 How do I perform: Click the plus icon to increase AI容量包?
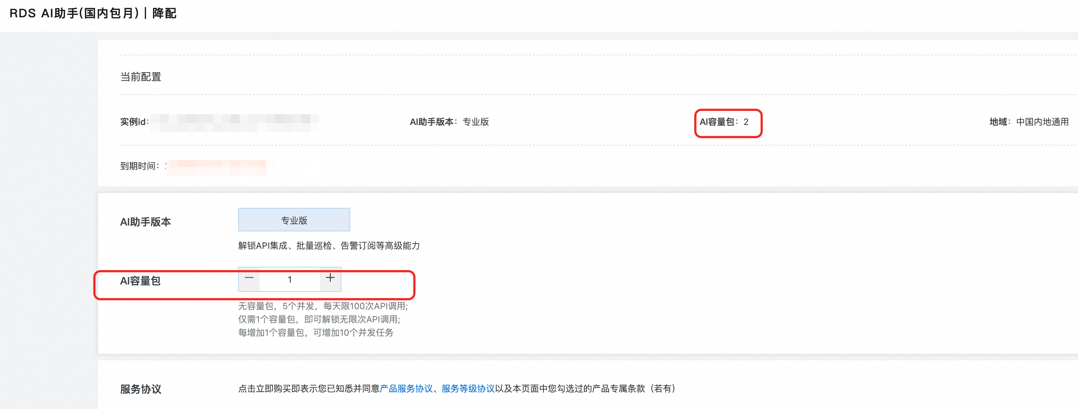pyautogui.click(x=330, y=279)
